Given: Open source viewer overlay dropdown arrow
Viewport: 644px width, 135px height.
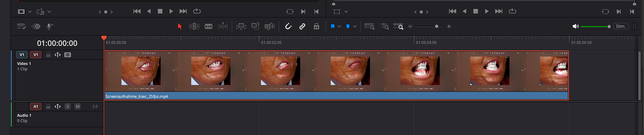Looking at the screenshot, I should coord(30,12).
